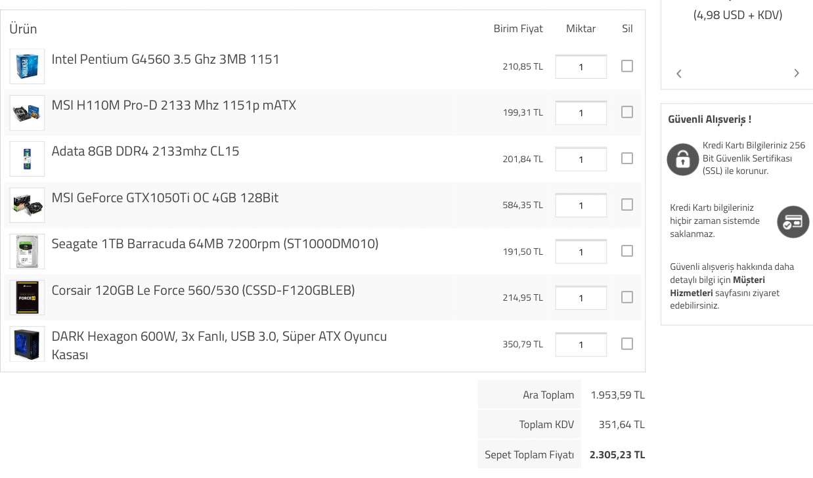Select the Adata 8GB DDR4 thumbnail image
Screen dimensions: 813x478
pos(27,159)
